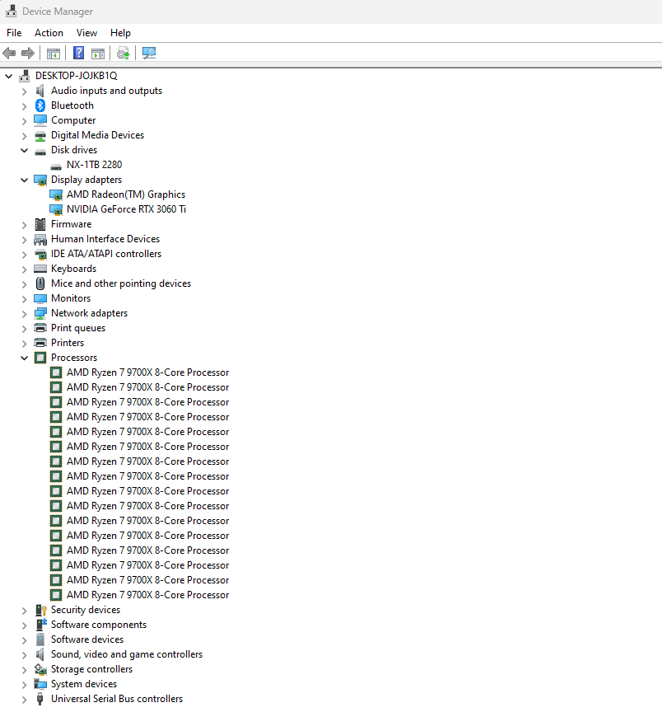Screen dimensions: 662x726
Task: Select NVIDIA GeForce RTX 3060 Ti device
Action: [126, 209]
